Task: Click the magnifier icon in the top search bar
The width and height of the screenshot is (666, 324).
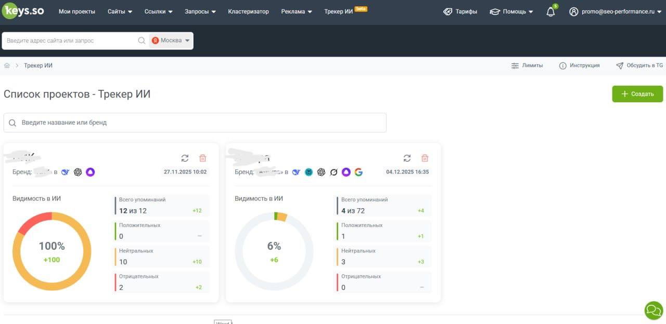Action: point(142,40)
